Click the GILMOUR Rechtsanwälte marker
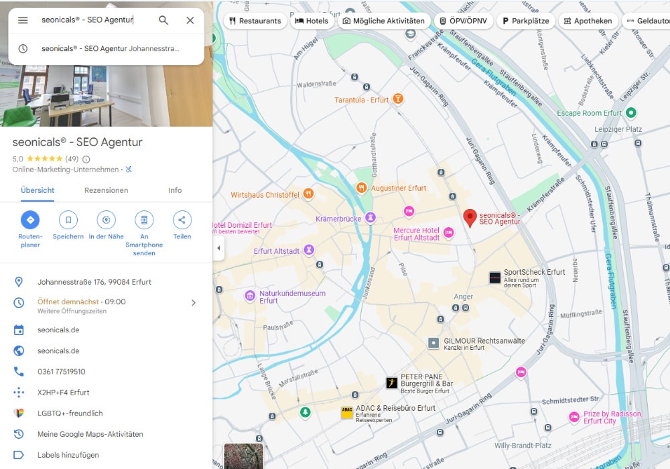The height and width of the screenshot is (469, 670). pos(433,343)
